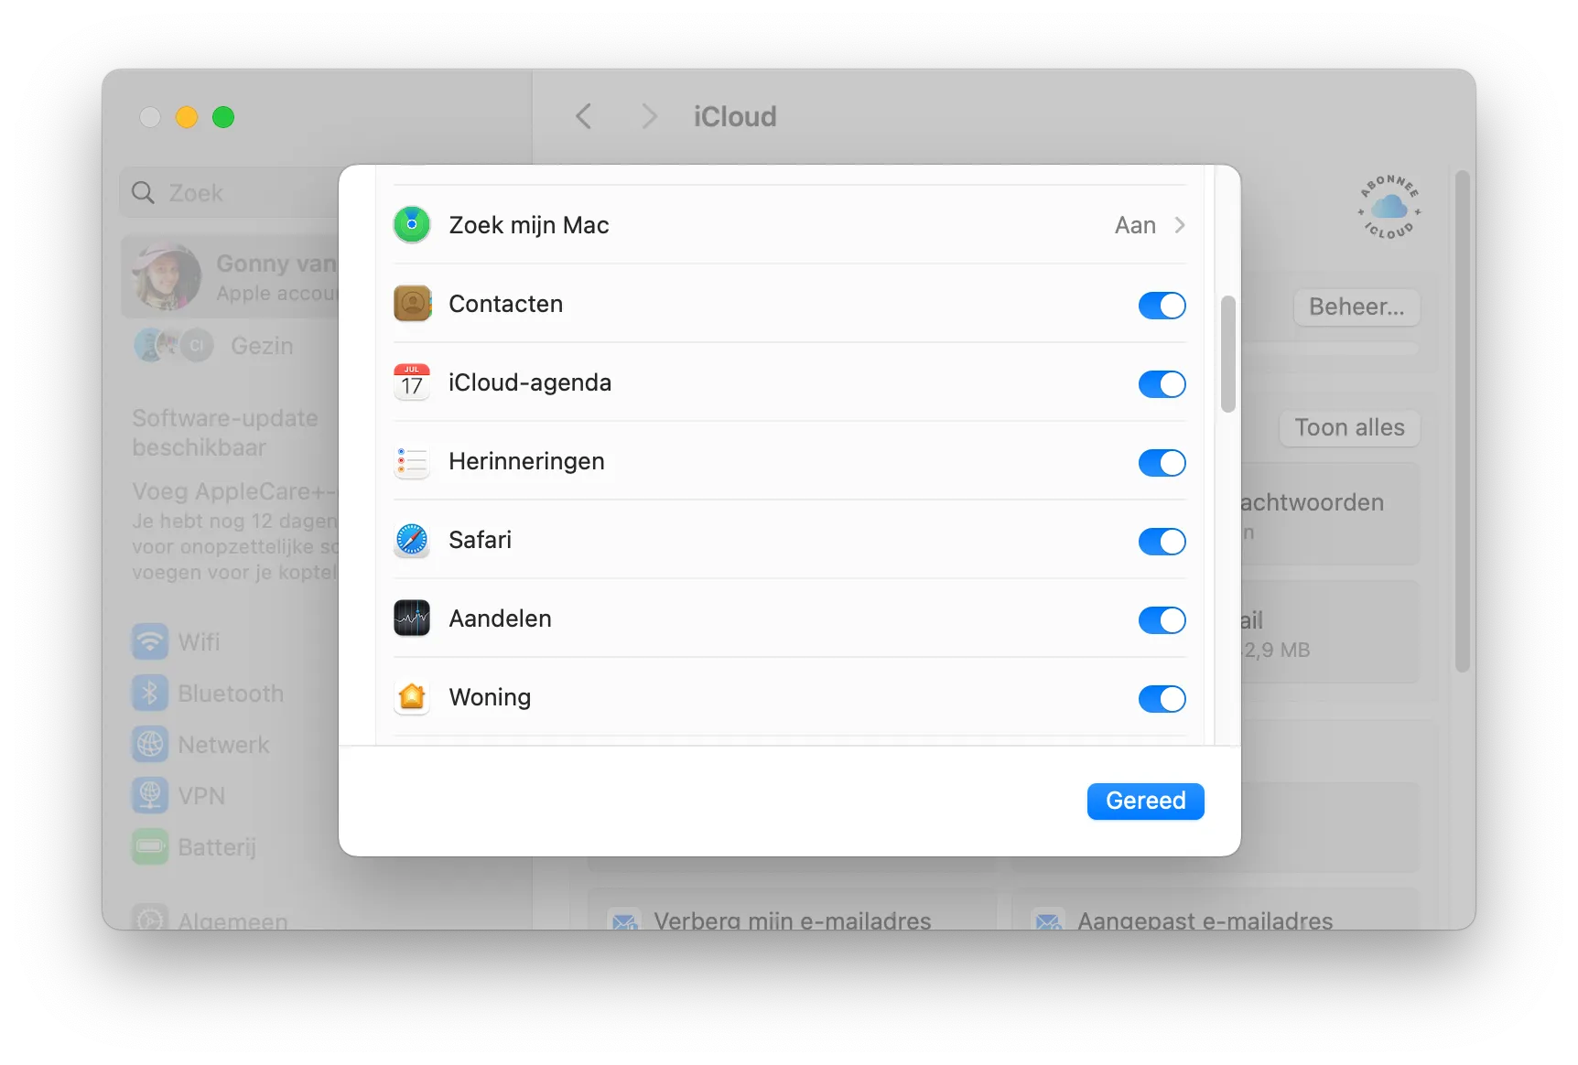Click the Contacten address book icon
1578x1065 pixels.
[x=412, y=303]
